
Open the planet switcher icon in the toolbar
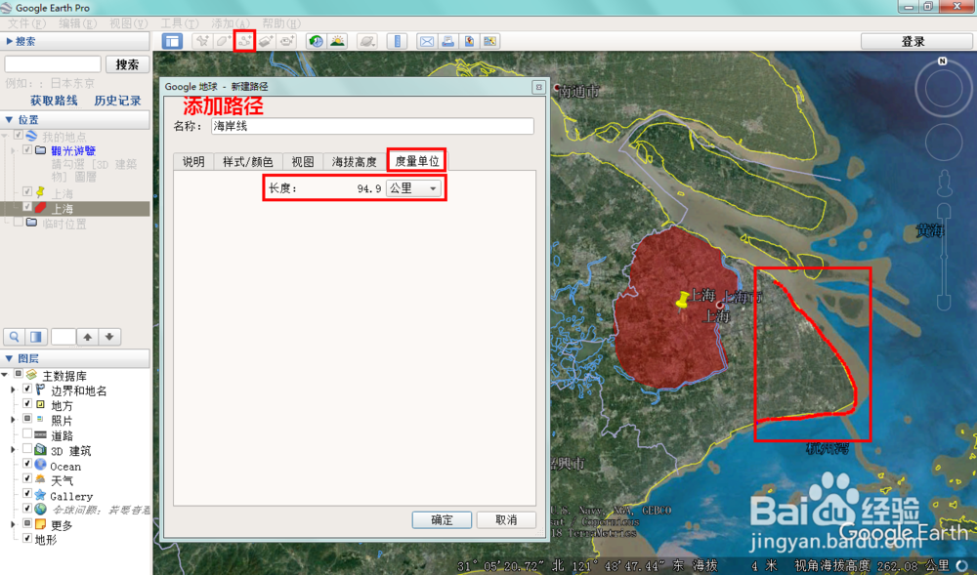coord(367,41)
